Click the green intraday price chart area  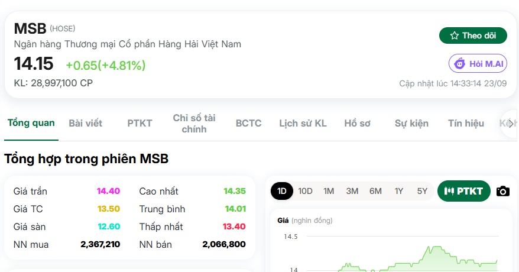[402, 260]
